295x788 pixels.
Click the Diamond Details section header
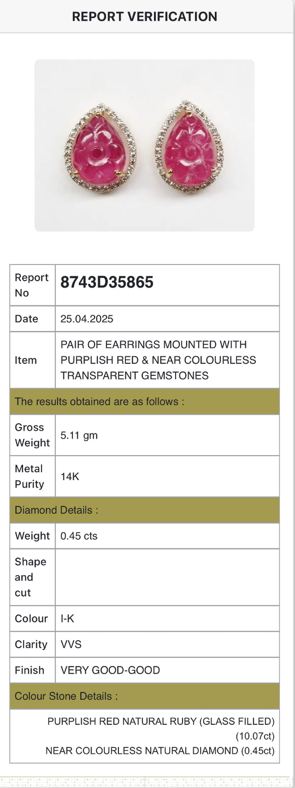(x=56, y=510)
